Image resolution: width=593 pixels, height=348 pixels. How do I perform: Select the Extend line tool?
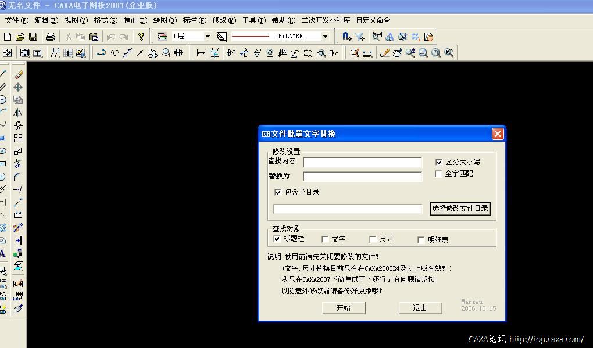(18, 189)
